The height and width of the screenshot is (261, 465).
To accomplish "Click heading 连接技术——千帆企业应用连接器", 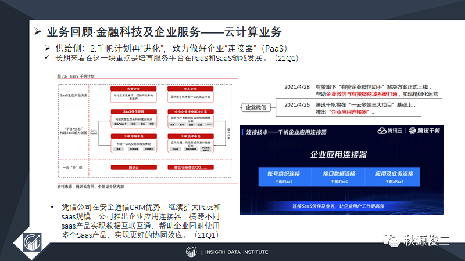I will click(286, 132).
